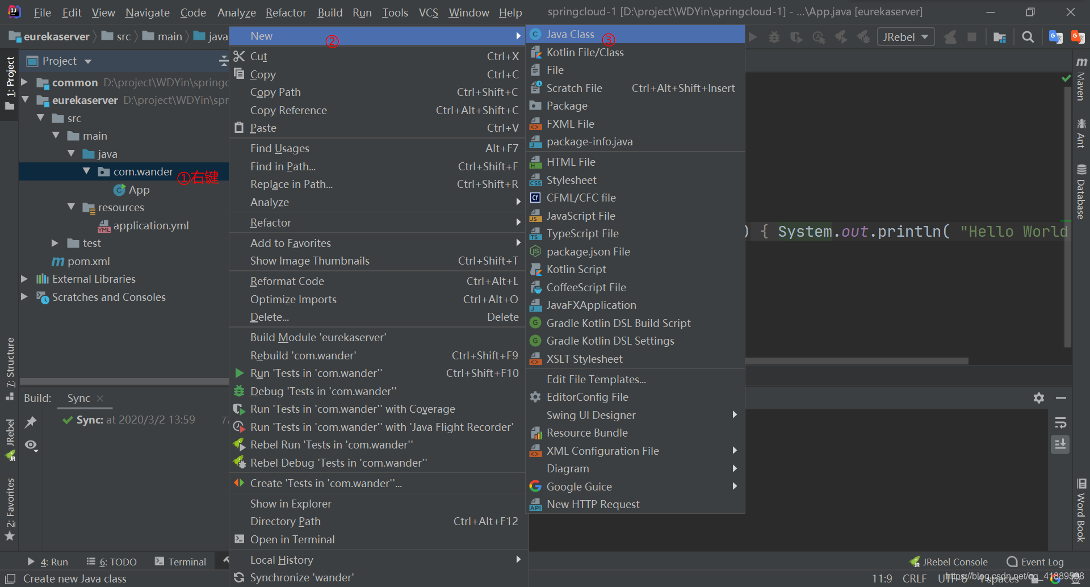Open the Structure tool window
The image size is (1090, 587).
10,369
